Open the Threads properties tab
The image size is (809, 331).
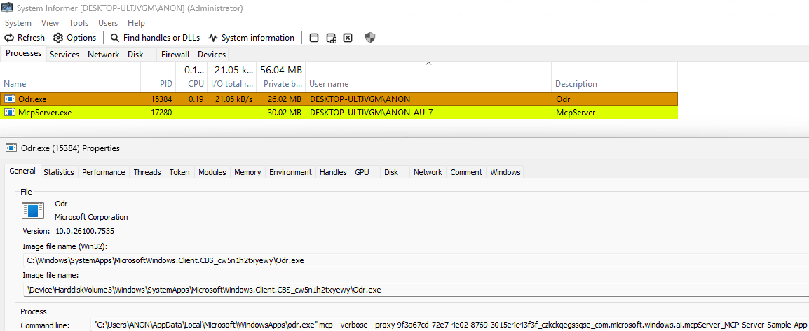pos(147,172)
